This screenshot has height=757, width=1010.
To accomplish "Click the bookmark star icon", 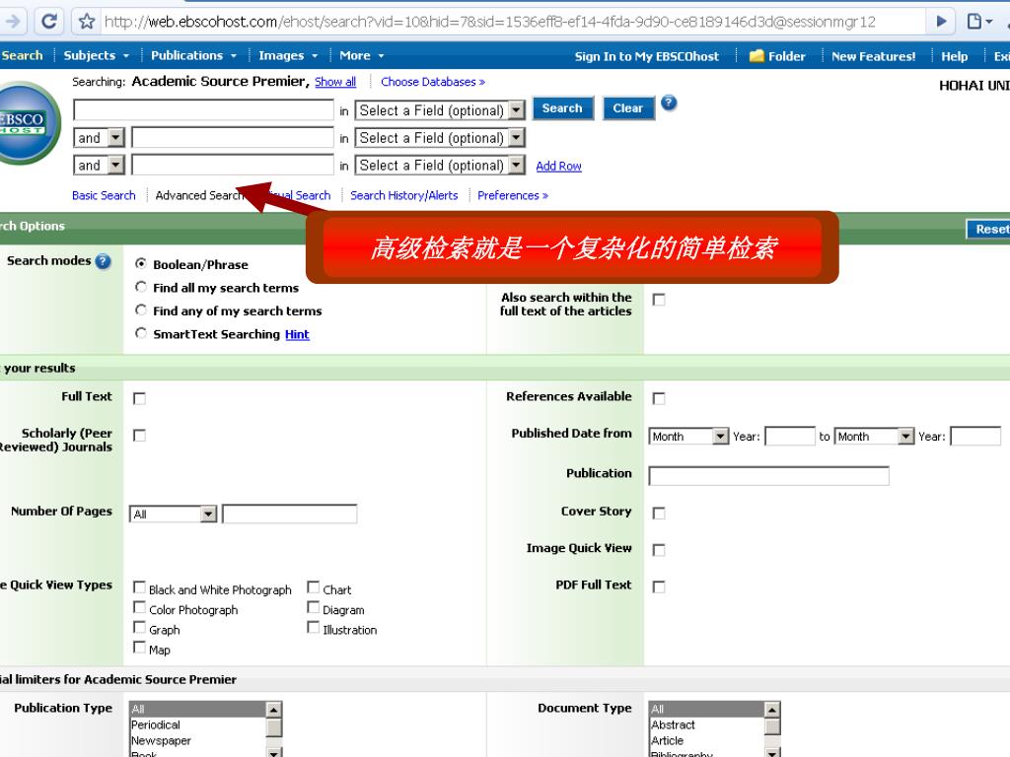I will 87,22.
